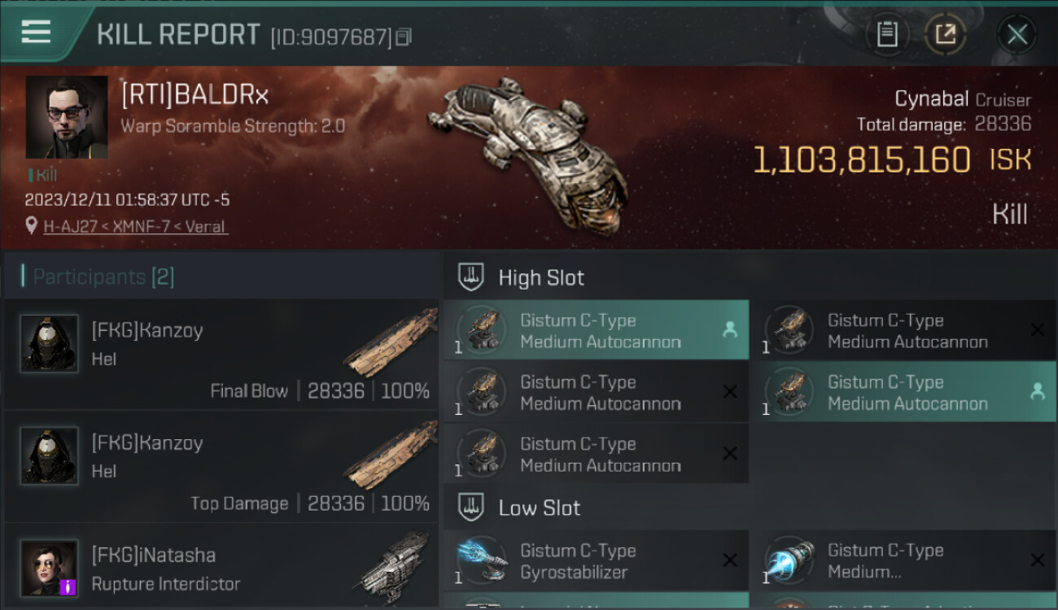1058x610 pixels.
Task: Click the H-AJ27 location link
Action: [136, 226]
